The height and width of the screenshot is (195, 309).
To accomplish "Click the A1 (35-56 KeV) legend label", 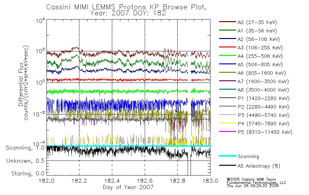I will coord(257,31).
